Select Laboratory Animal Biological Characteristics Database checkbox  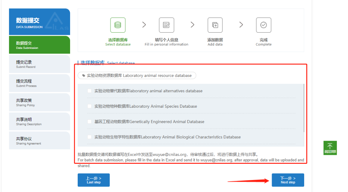[x=89, y=137]
